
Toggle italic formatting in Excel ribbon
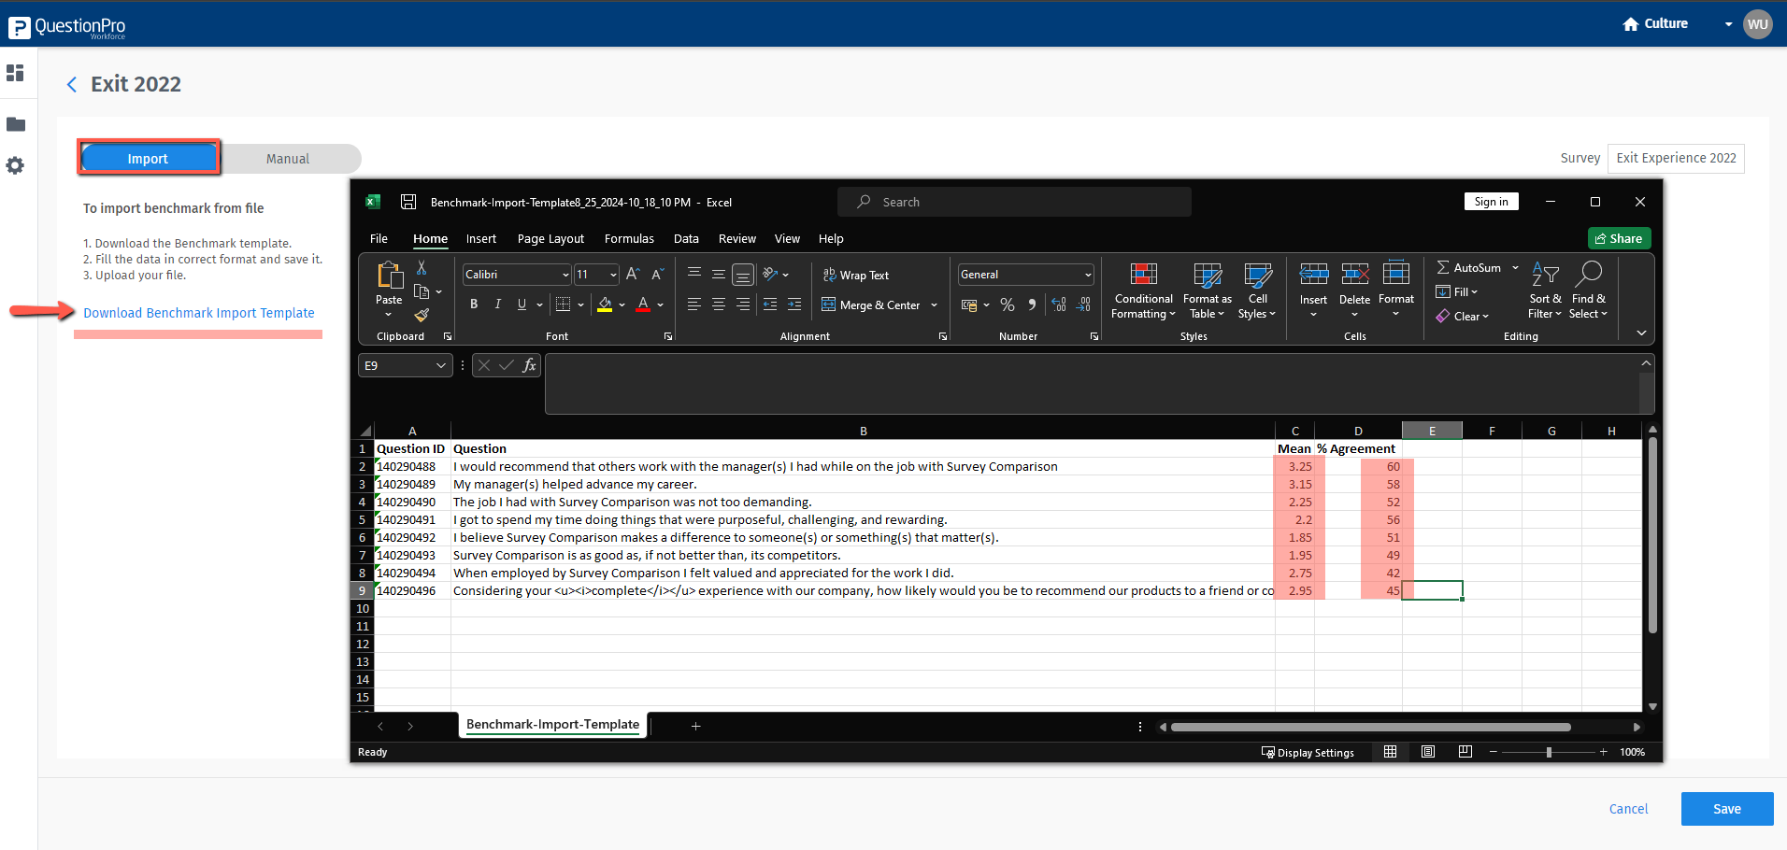pyautogui.click(x=497, y=305)
